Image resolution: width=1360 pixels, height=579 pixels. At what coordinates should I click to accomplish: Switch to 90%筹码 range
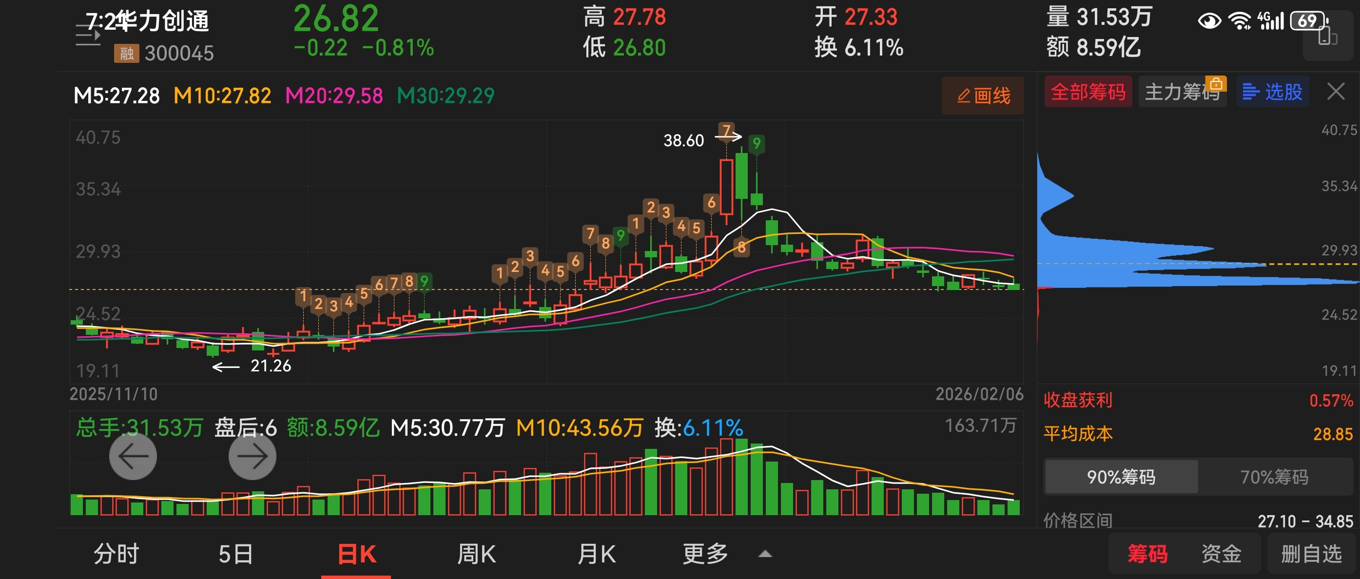(1121, 477)
